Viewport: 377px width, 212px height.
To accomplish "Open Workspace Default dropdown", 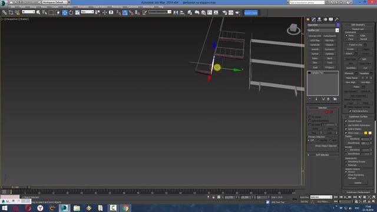I will 57,2.
